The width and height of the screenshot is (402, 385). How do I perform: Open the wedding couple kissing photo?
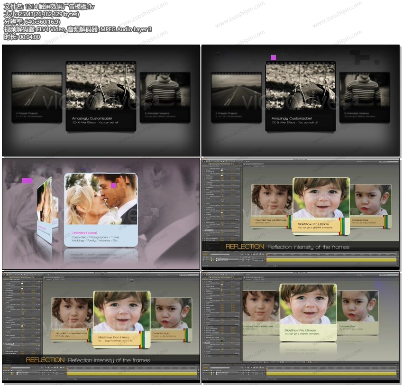[100, 199]
